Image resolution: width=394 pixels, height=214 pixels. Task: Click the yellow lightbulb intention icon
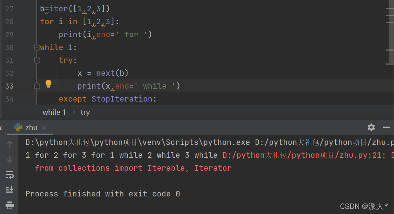[x=48, y=84]
